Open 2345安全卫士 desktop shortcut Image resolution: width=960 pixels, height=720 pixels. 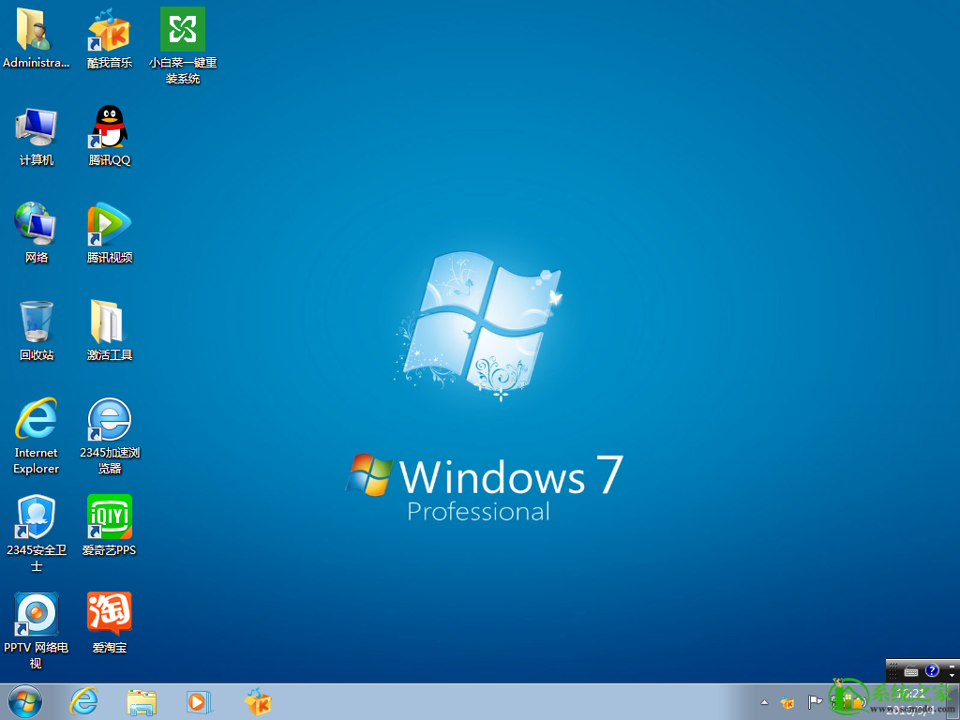pos(37,518)
